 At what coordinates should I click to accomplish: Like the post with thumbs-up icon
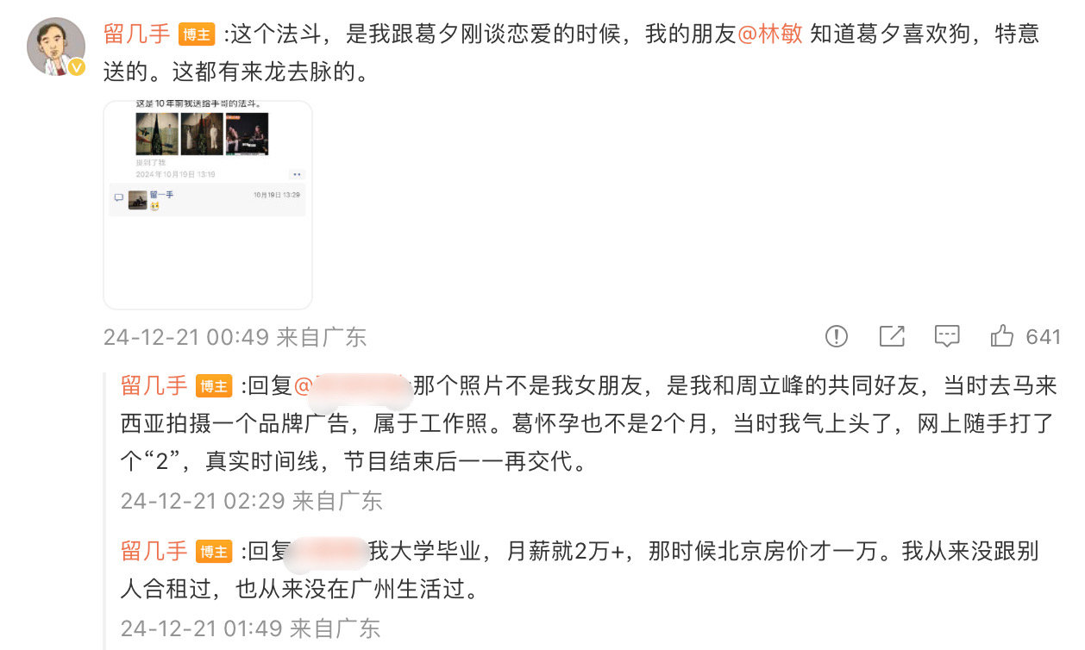click(1002, 336)
